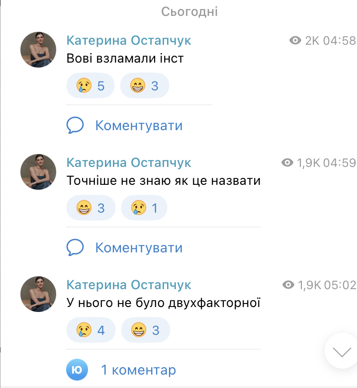Toggle grinning reaction on 'двухфакторної' post
357x388 pixels.
(x=145, y=330)
